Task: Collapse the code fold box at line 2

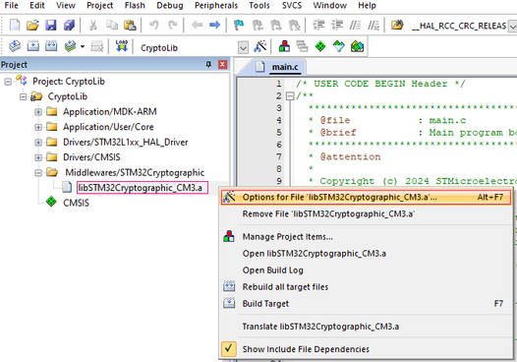Action: click(x=290, y=96)
